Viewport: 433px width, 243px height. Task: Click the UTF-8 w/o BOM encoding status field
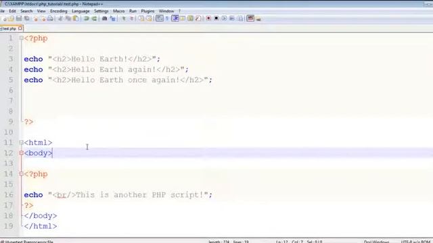tap(415, 242)
